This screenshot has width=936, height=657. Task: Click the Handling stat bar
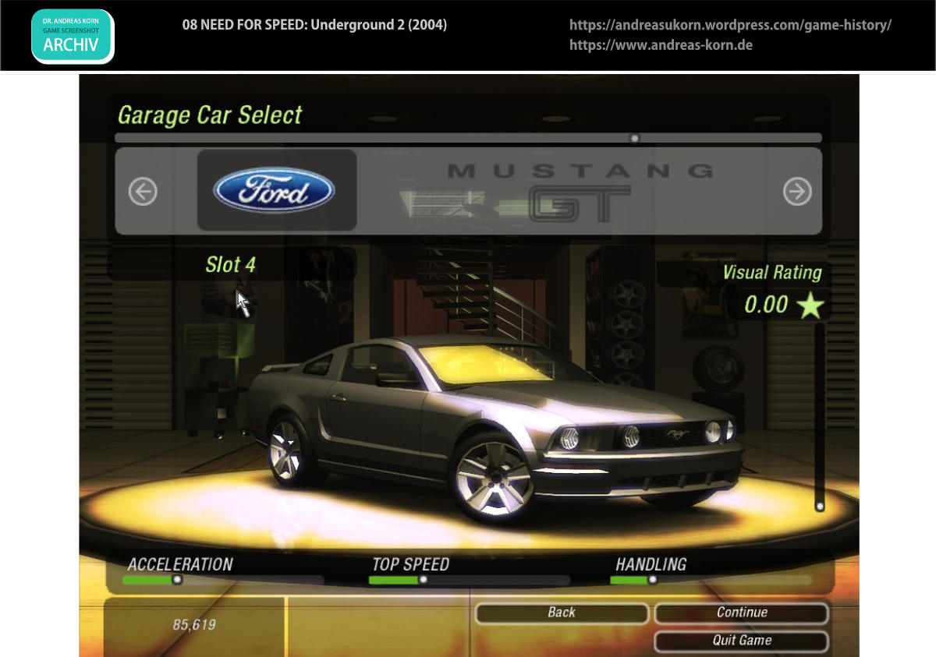(711, 580)
